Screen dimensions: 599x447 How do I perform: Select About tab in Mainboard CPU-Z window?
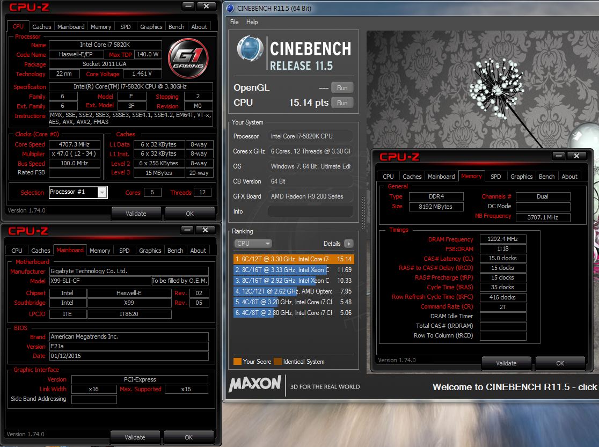[x=198, y=251]
